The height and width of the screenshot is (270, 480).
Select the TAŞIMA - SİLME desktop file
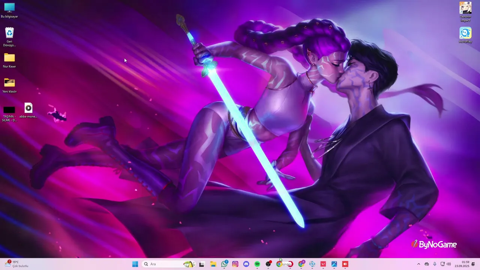coord(9,114)
